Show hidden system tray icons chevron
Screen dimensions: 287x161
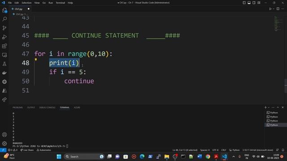234,157
